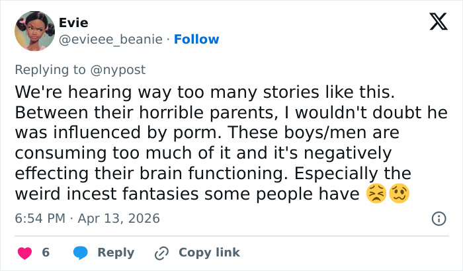Click the woozy face emoji

(x=399, y=194)
